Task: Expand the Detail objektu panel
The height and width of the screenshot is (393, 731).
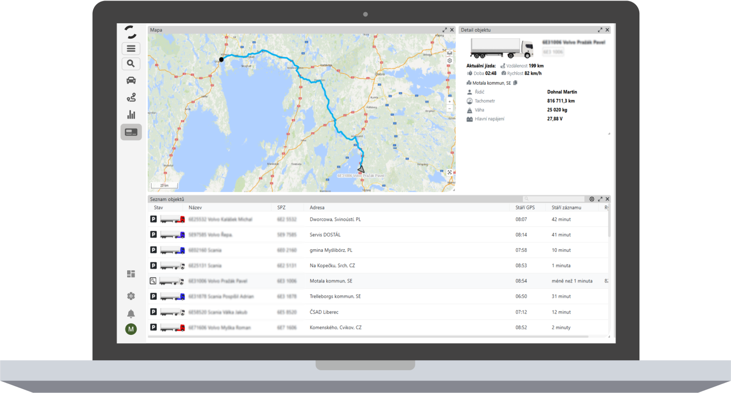Action: tap(600, 30)
